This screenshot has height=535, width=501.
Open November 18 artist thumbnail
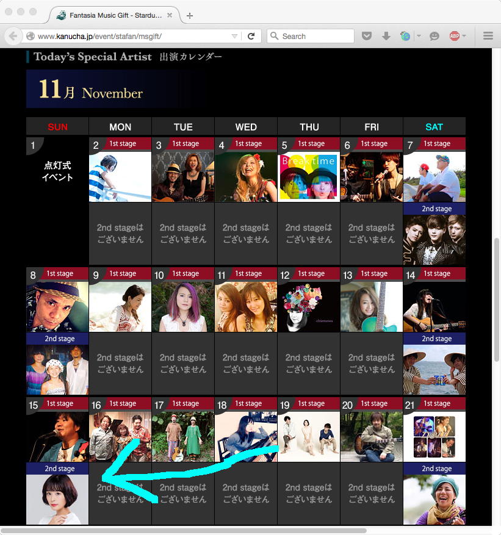pyautogui.click(x=246, y=437)
